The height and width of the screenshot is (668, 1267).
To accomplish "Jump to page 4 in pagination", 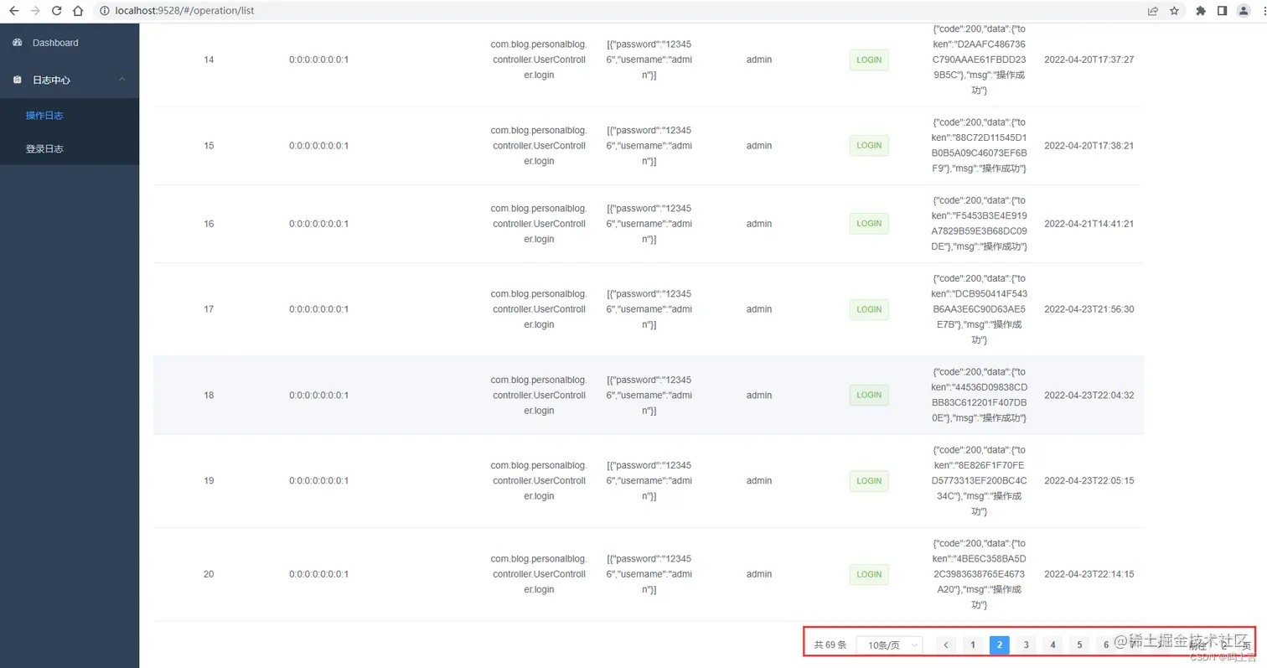I will click(1052, 645).
